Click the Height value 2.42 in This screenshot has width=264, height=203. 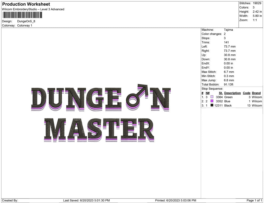(257, 12)
